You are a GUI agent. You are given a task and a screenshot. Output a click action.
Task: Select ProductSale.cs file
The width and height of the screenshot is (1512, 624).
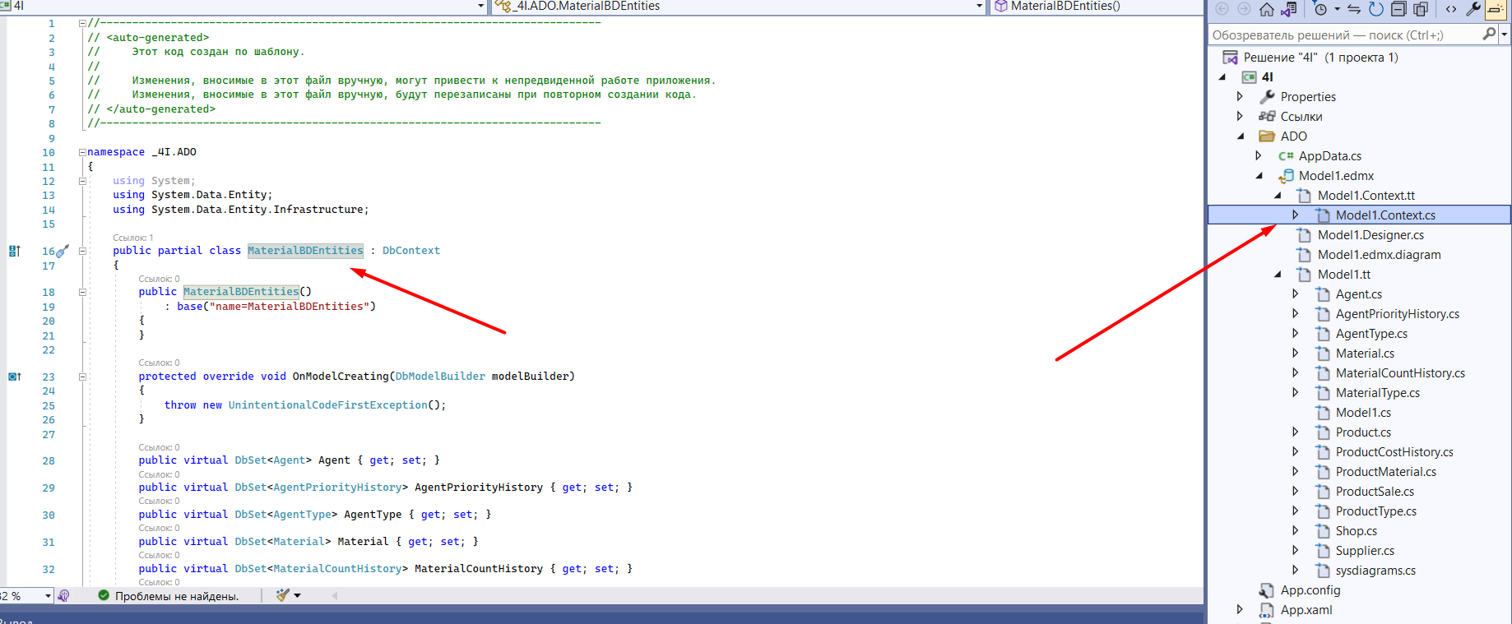tap(1375, 492)
